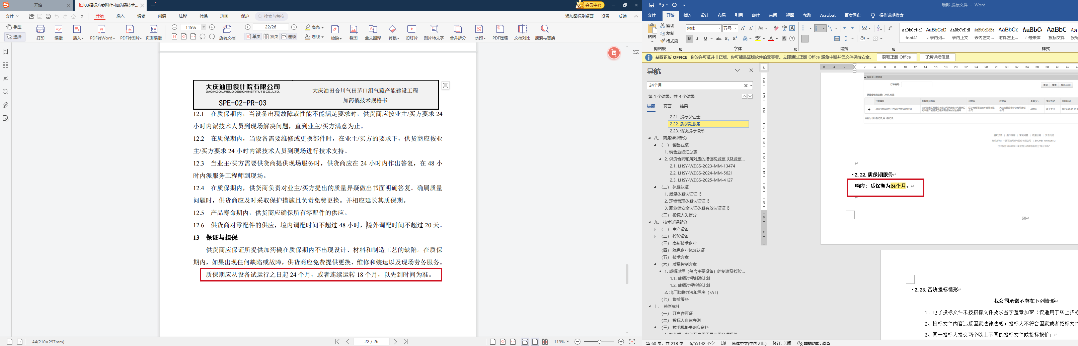Switch to the 转换 tab in PDF reader
1078x346 pixels.
tap(204, 16)
